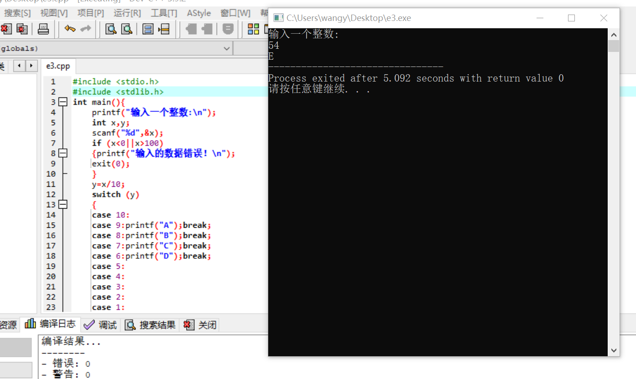
Task: Click the left tab-scroll arrow
Action: [x=19, y=66]
